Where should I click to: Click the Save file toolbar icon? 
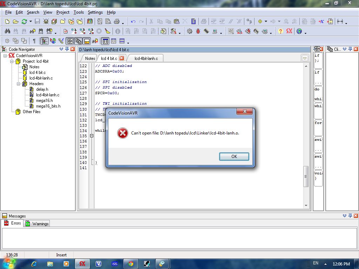coord(37,21)
